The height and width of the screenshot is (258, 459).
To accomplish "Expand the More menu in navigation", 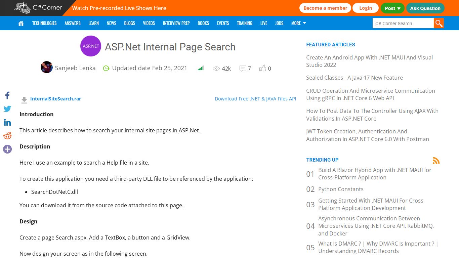I will [299, 23].
